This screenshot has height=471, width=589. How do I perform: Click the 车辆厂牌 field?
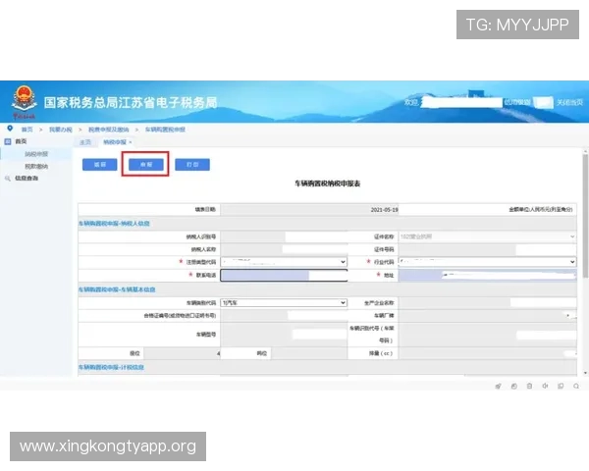pyautogui.click(x=487, y=316)
